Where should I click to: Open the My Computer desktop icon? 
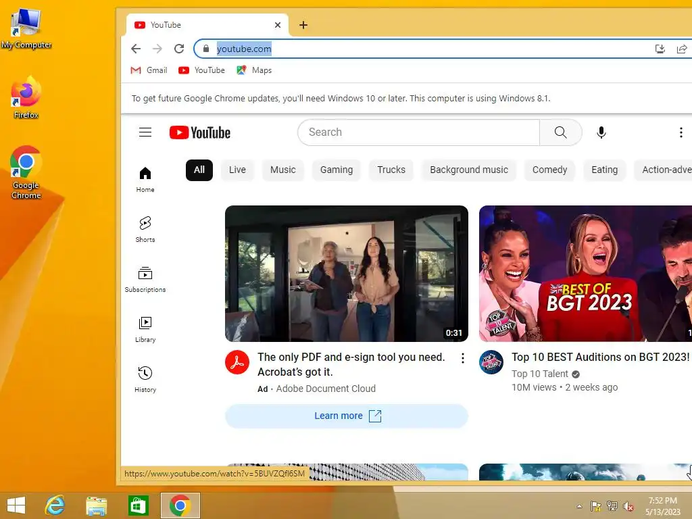tap(26, 28)
